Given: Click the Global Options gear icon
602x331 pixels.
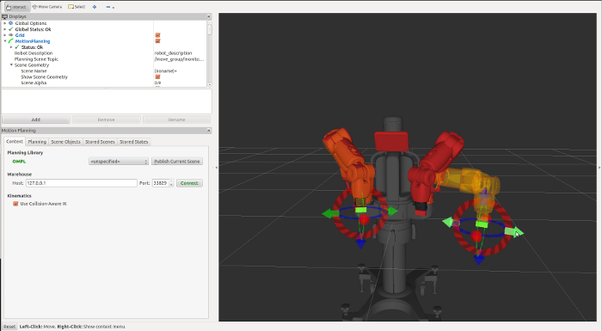Looking at the screenshot, I should click(10, 23).
